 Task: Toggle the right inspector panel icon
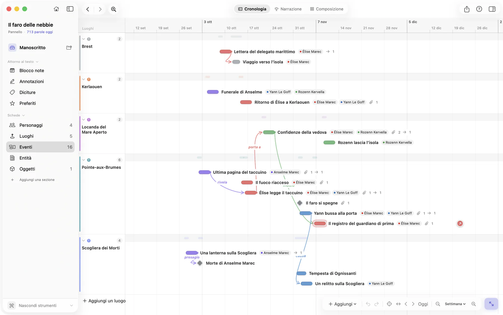[x=492, y=9]
